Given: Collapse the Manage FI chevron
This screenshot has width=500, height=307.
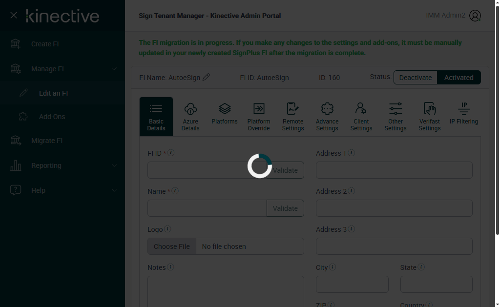Looking at the screenshot, I should [114, 69].
